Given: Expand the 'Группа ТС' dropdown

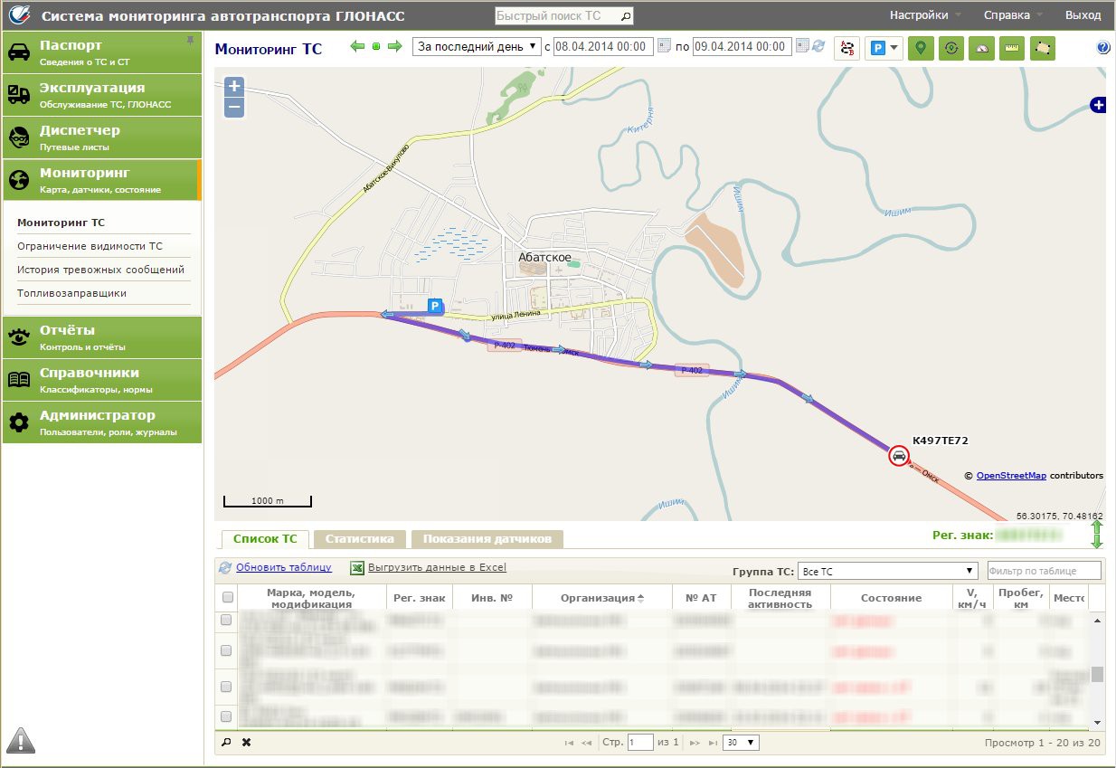Looking at the screenshot, I should 887,571.
